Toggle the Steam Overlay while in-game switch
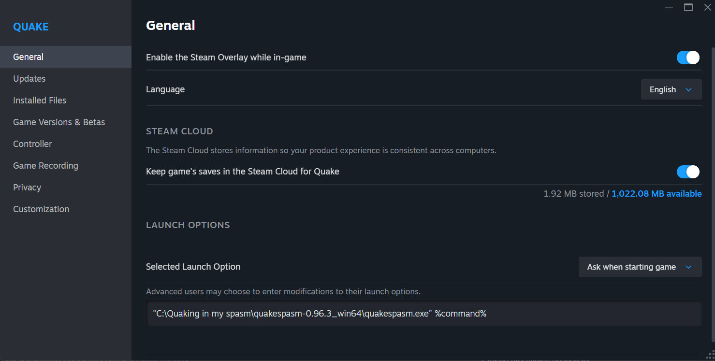Viewport: 715px width, 361px height. [x=688, y=58]
